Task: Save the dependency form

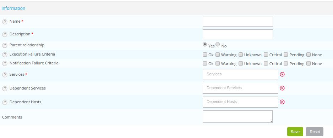Action: [295, 132]
